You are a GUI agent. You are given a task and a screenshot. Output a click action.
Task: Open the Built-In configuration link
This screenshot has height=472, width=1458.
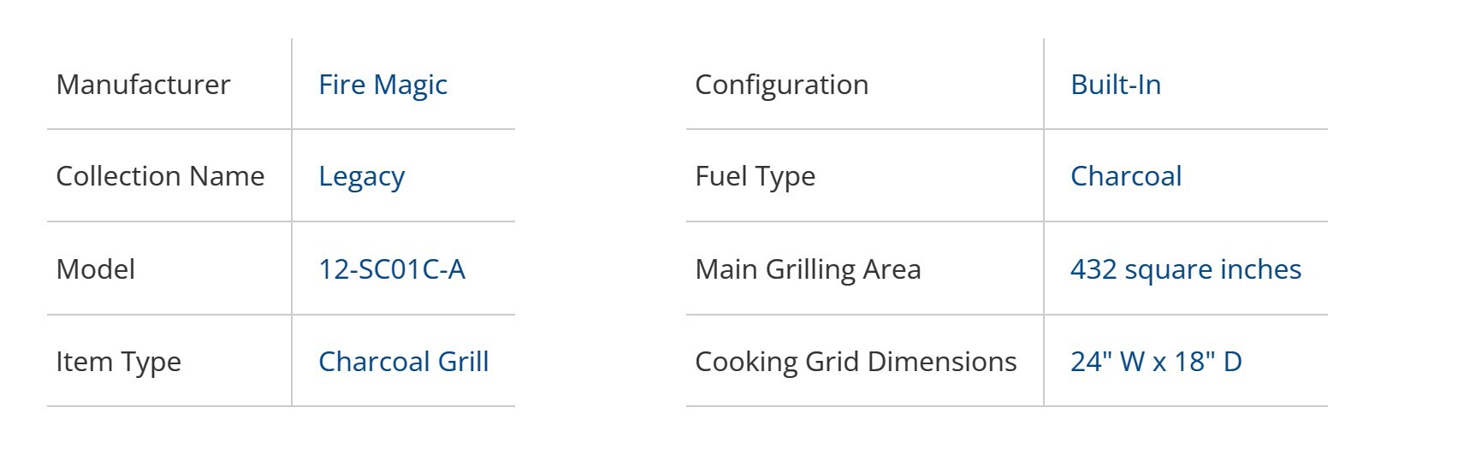[x=1115, y=85]
